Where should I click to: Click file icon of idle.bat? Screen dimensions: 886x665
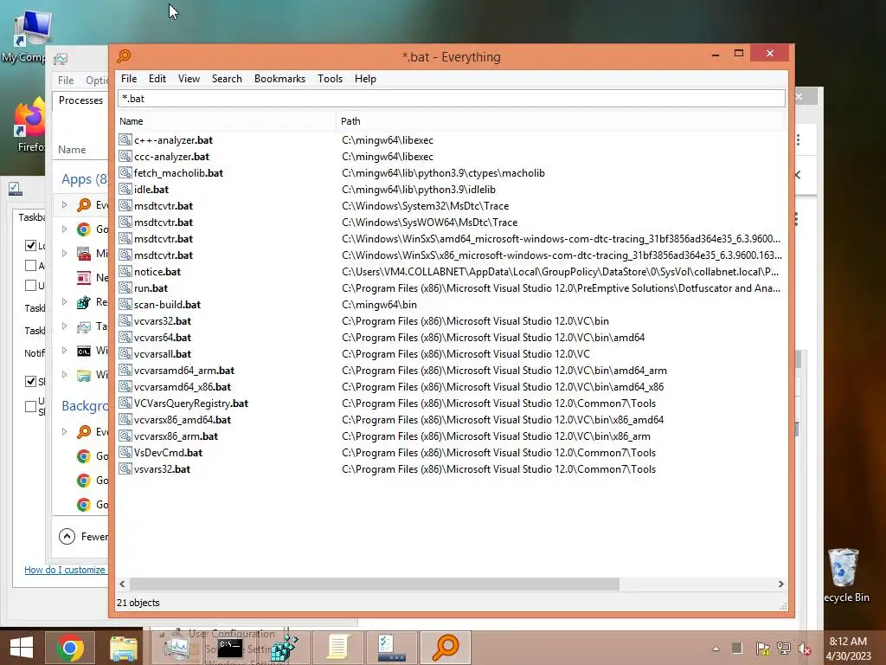tap(125, 189)
